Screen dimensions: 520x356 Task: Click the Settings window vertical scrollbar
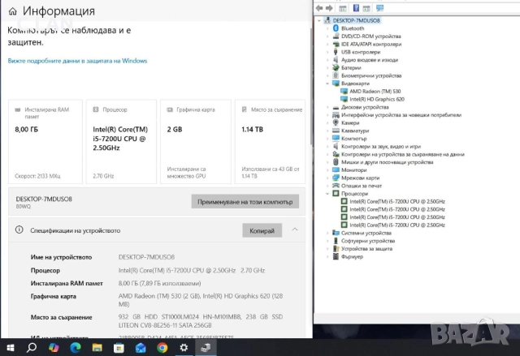coord(310,86)
